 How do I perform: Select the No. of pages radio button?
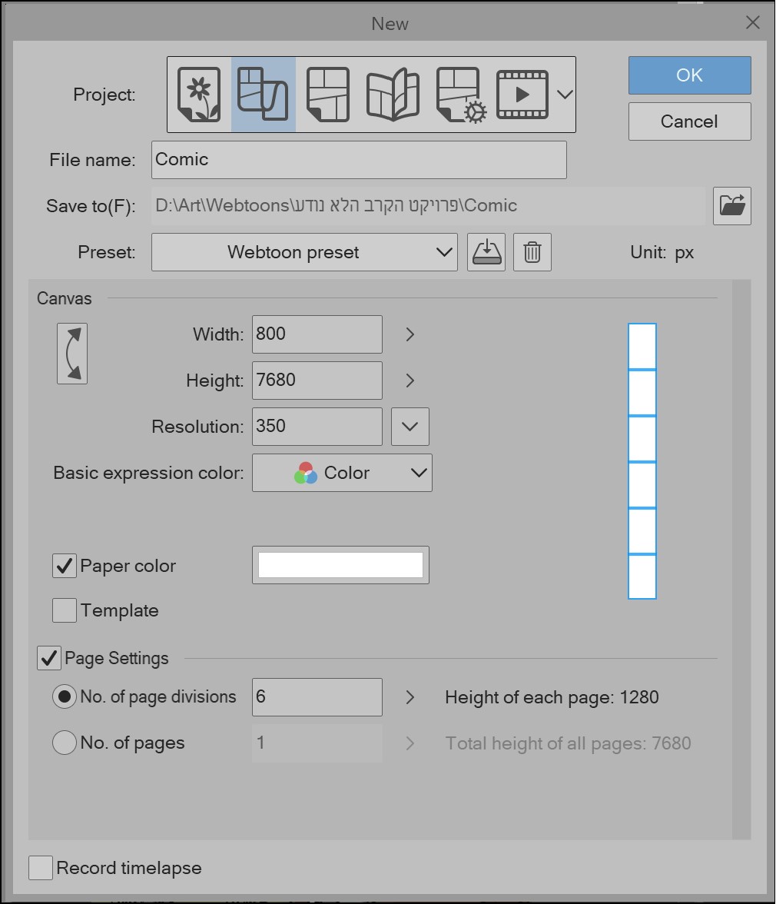pyautogui.click(x=65, y=743)
